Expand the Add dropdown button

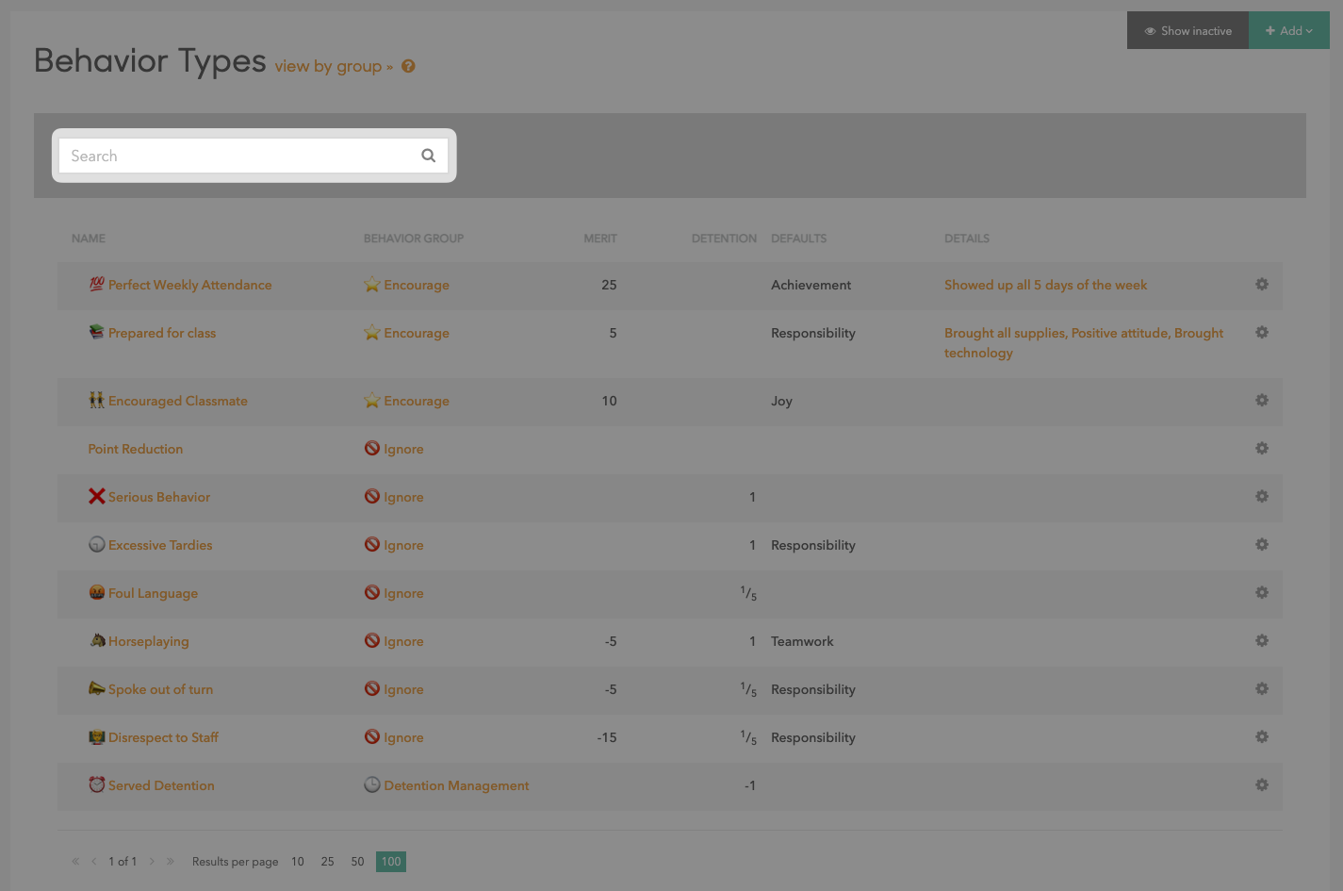point(1288,31)
